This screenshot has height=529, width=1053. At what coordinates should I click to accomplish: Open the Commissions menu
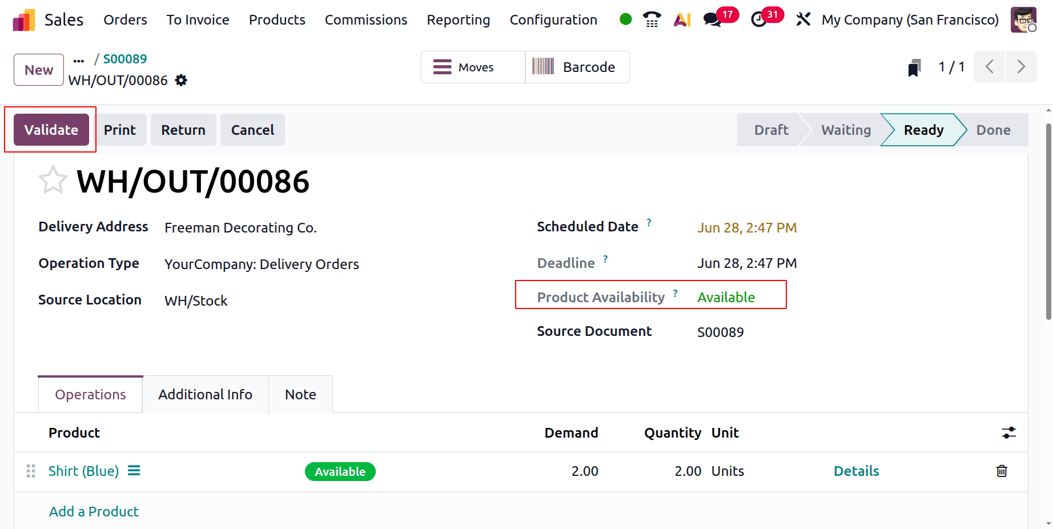(x=366, y=19)
